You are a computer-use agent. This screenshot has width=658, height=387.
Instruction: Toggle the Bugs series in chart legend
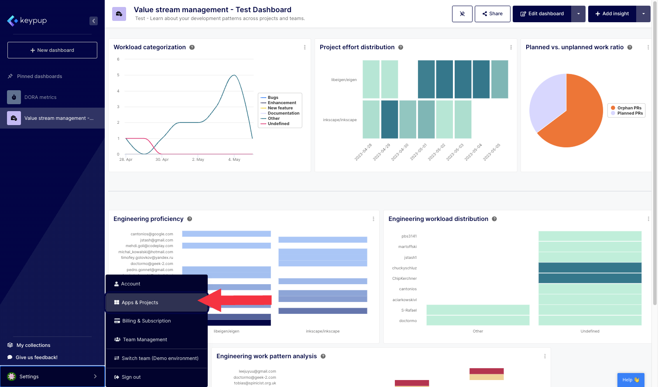[273, 98]
